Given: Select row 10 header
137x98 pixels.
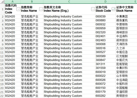Looking at the screenshot, I should (2, 48).
